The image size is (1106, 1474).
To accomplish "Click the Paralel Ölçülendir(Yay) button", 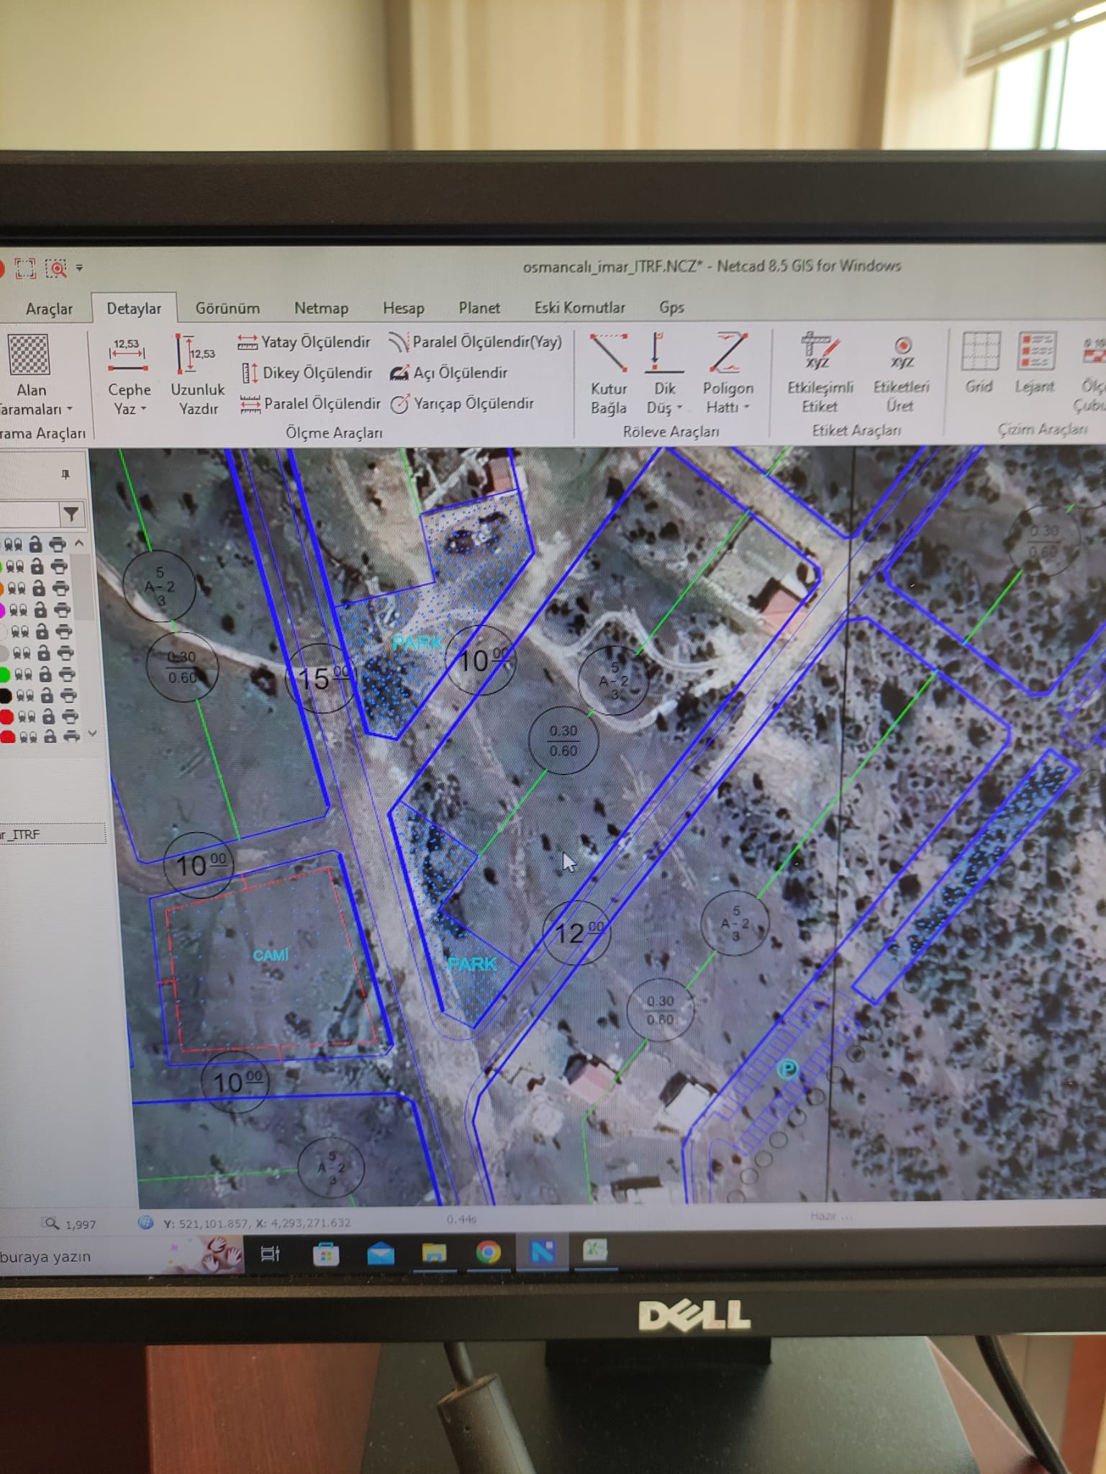I will (475, 342).
